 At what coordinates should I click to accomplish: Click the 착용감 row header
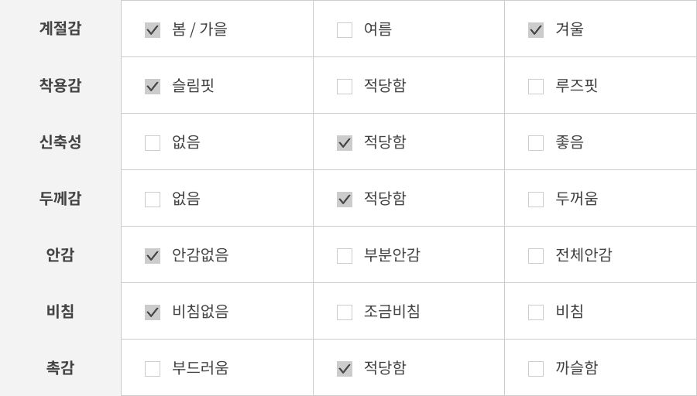60,85
